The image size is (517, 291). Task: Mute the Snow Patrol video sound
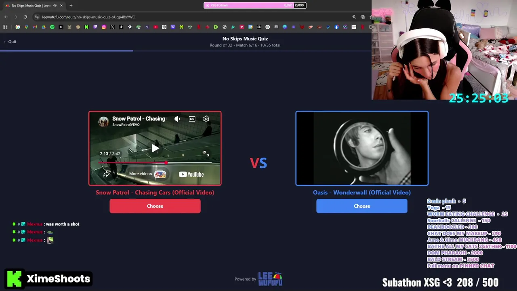coord(177,119)
